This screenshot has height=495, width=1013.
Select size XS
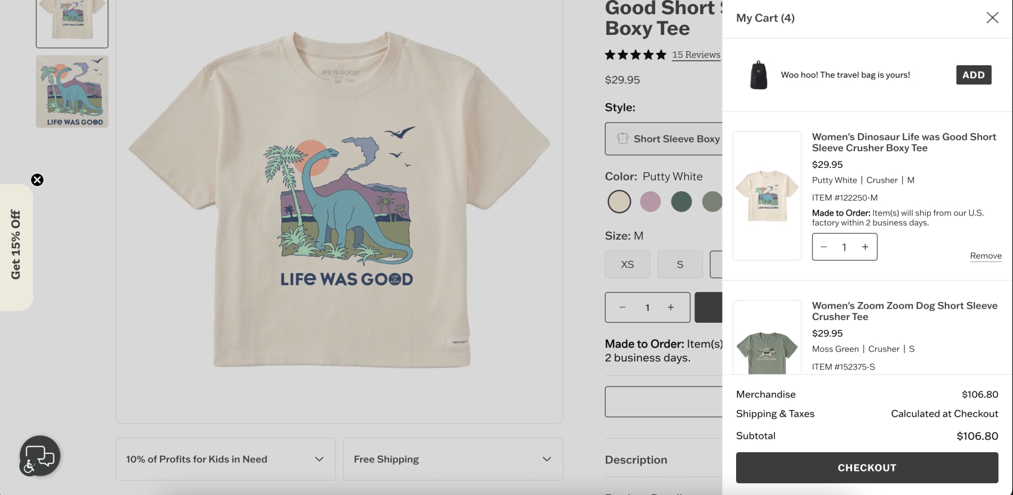point(627,264)
